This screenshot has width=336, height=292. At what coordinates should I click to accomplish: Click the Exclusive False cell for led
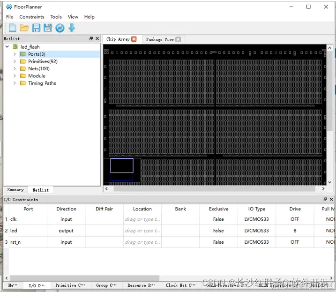click(218, 231)
